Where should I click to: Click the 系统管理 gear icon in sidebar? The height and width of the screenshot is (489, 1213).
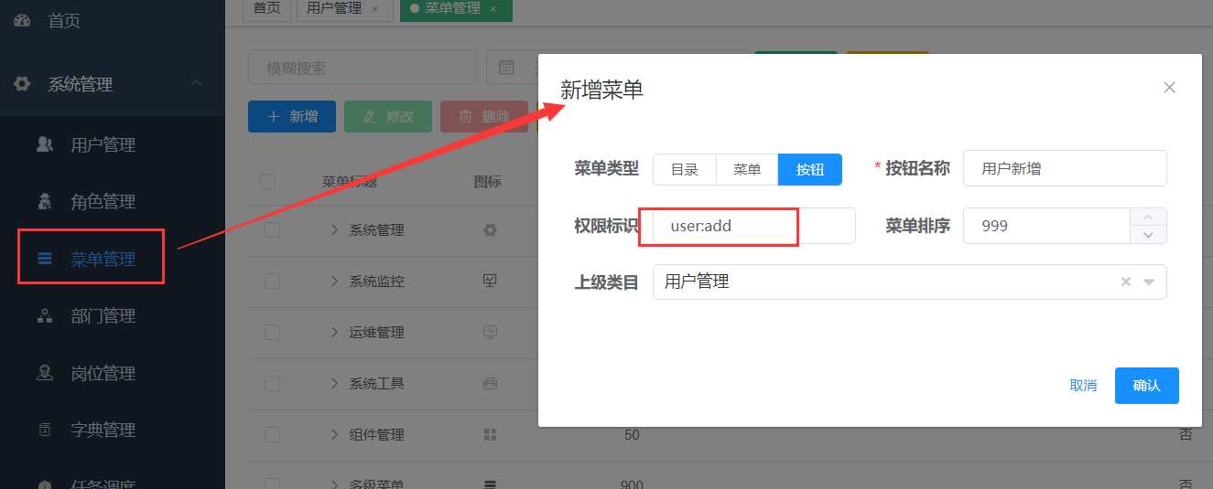(x=22, y=84)
